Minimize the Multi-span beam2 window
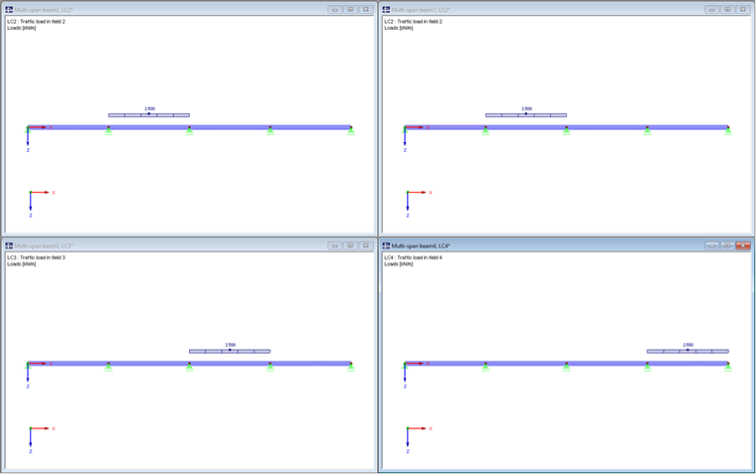 334,10
